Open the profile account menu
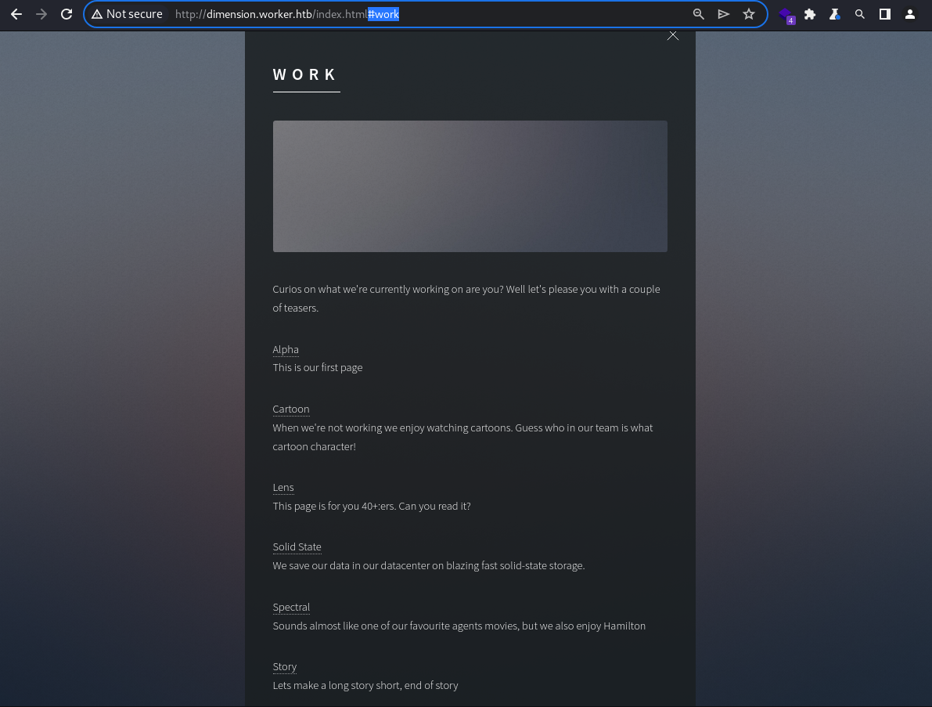The image size is (932, 707). 909,14
